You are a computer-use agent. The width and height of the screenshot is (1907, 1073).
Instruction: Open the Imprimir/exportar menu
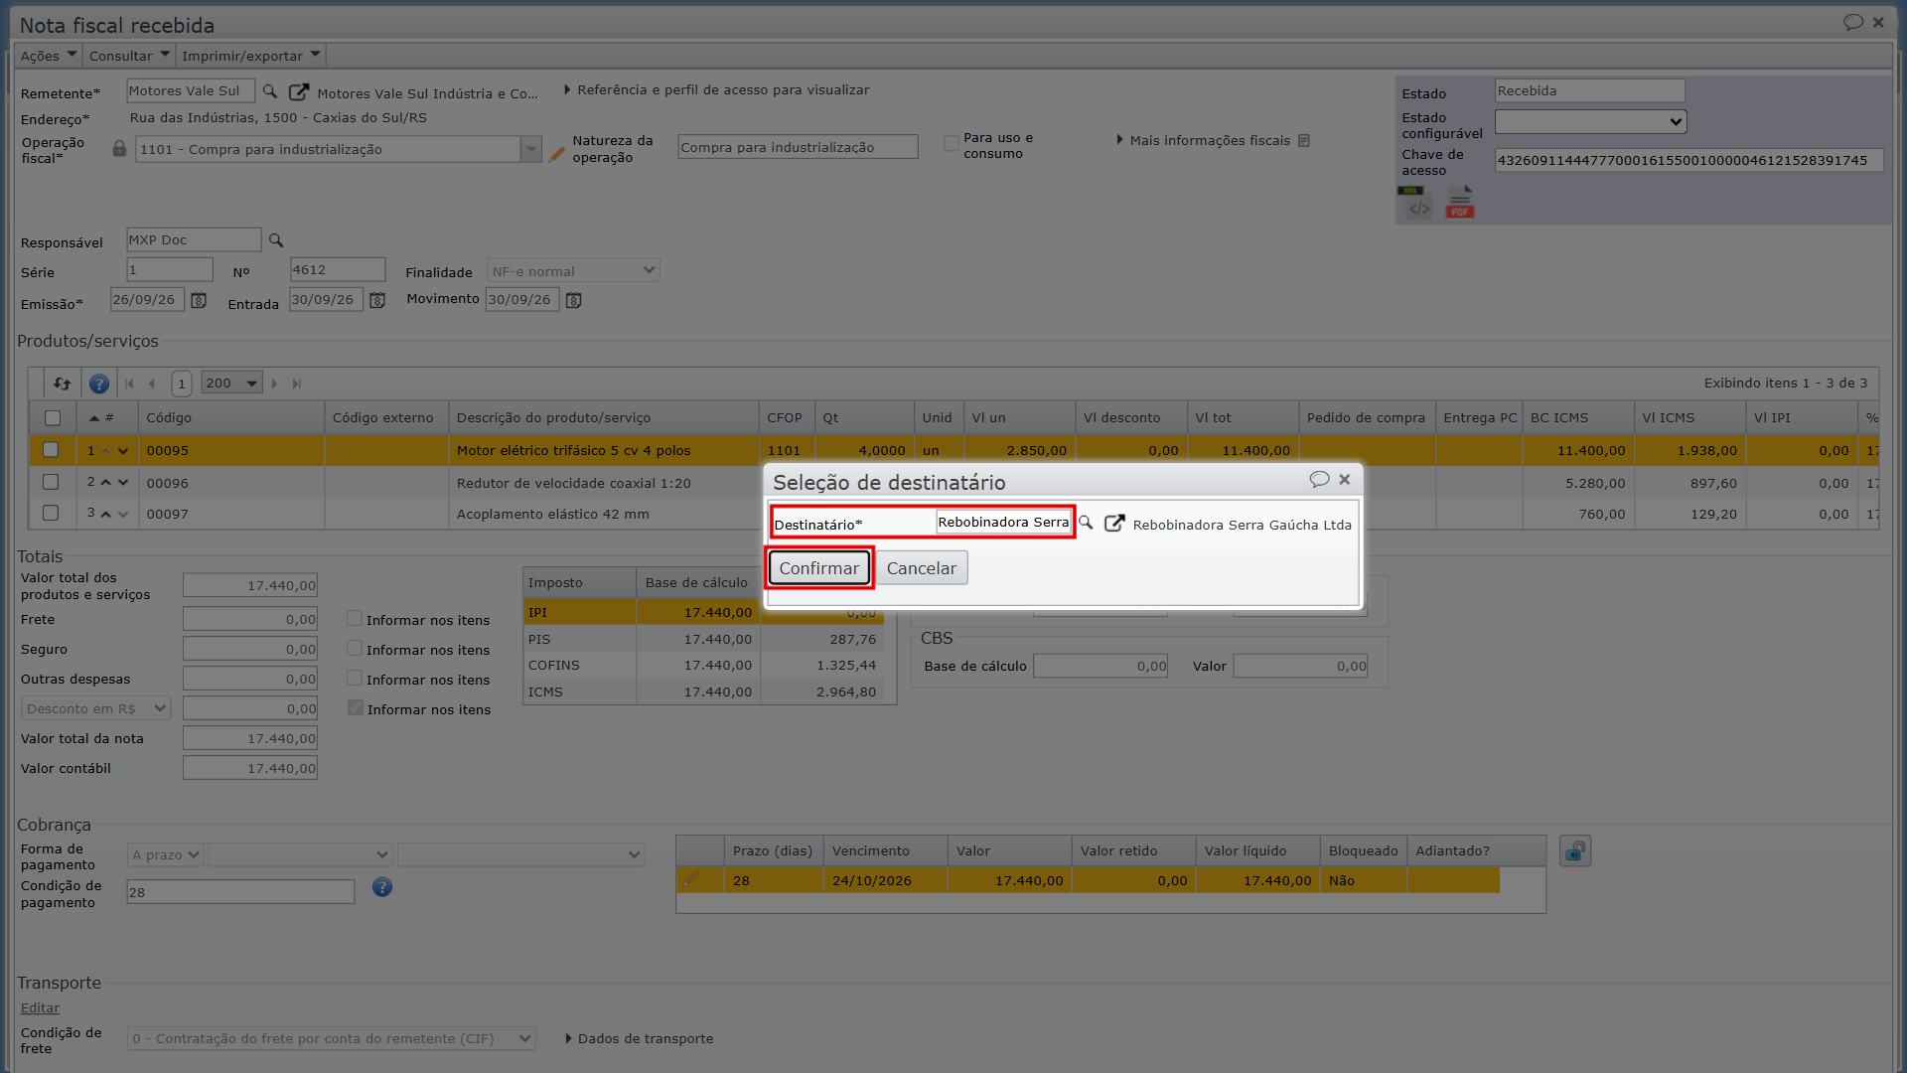point(251,56)
